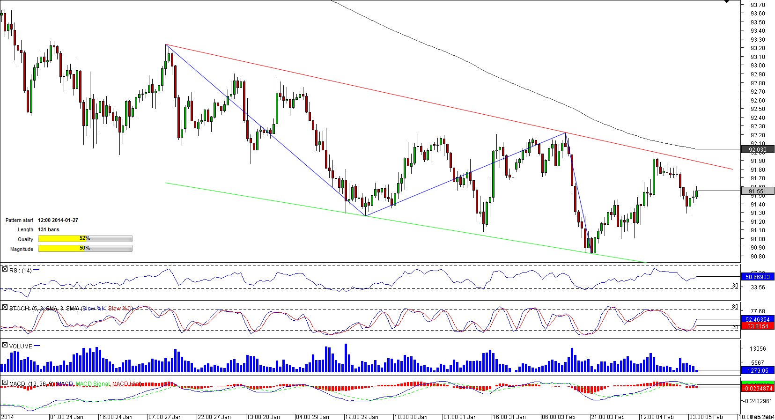Viewport: 775px width, 420px height.
Task: Click the VOLUME blue legend marker
Action: pos(37,346)
